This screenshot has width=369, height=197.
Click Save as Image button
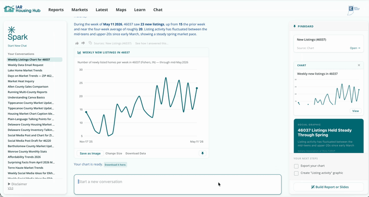coord(90,153)
